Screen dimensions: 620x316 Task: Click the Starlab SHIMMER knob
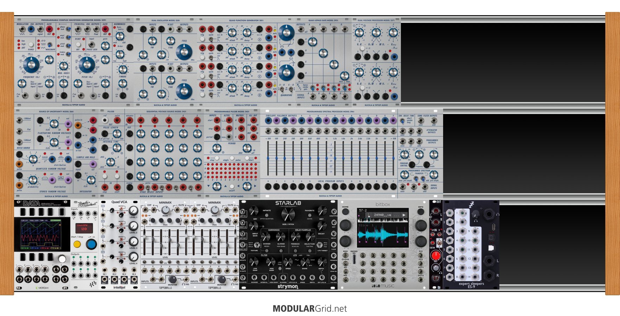(266, 237)
